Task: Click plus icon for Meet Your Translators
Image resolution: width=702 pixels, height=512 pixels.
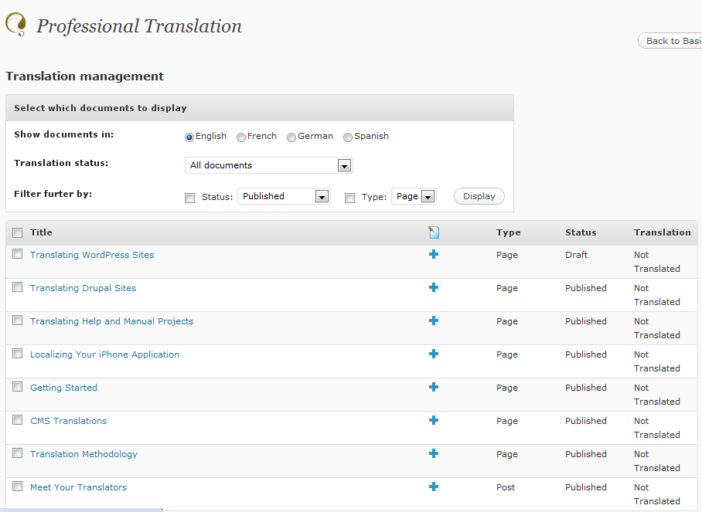Action: pyautogui.click(x=434, y=487)
